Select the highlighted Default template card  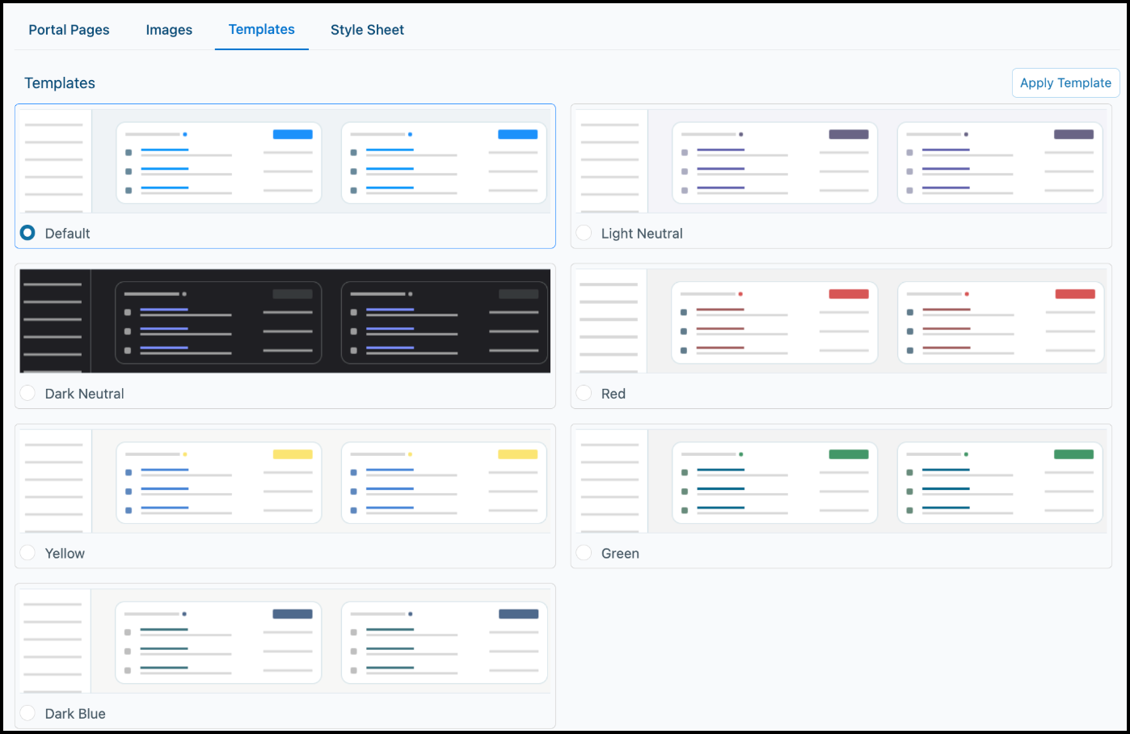(285, 176)
